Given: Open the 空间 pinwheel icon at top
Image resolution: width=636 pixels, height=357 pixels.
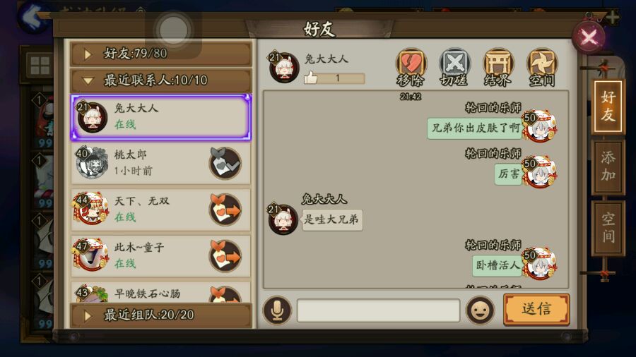Looking at the screenshot, I should pos(542,67).
